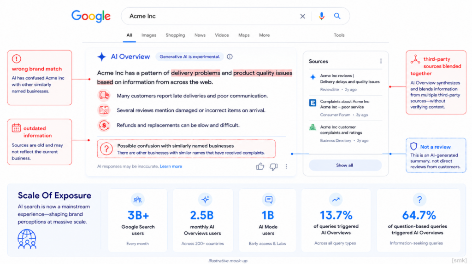Click the highlighted product quality issues text
This screenshot has height=264, width=472.
click(263, 73)
